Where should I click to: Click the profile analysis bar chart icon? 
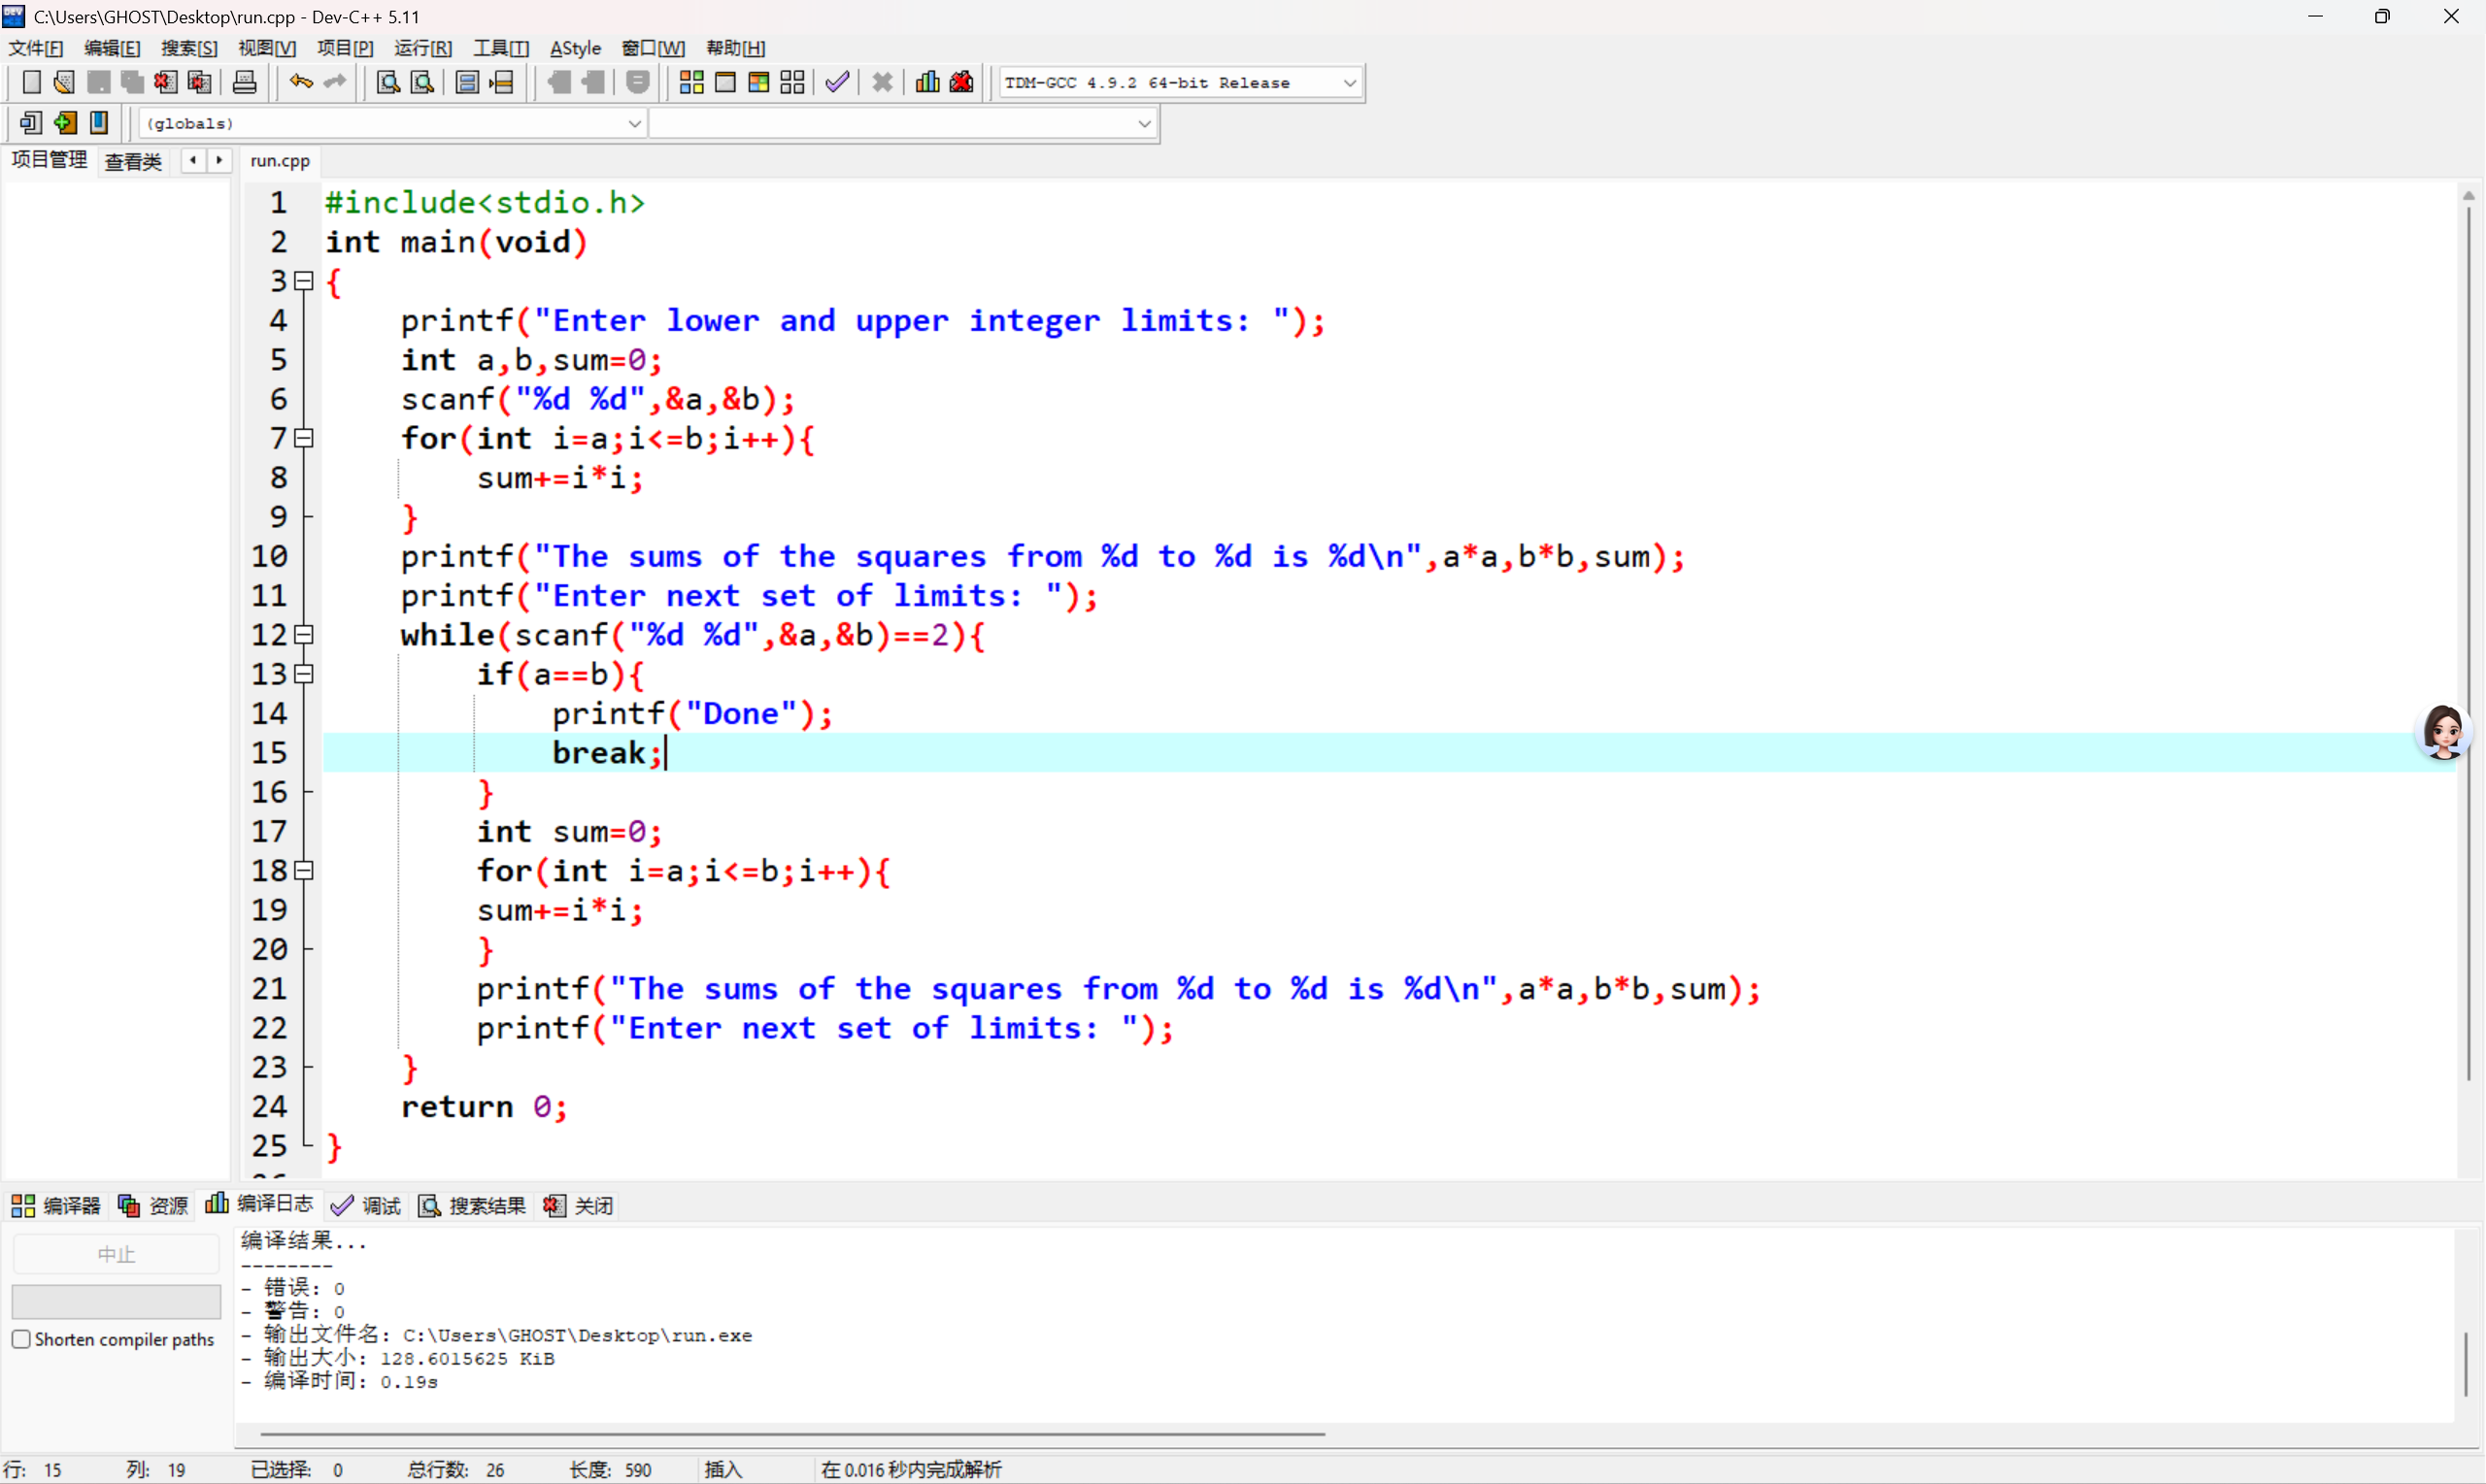pos(927,83)
